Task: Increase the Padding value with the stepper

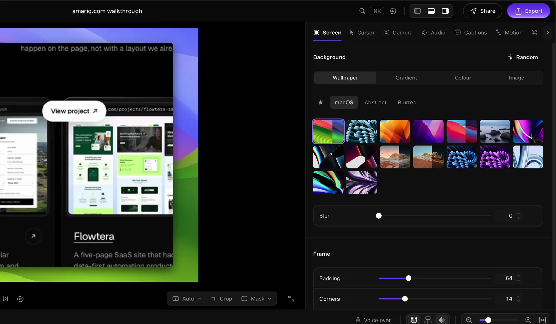Action: point(518,276)
